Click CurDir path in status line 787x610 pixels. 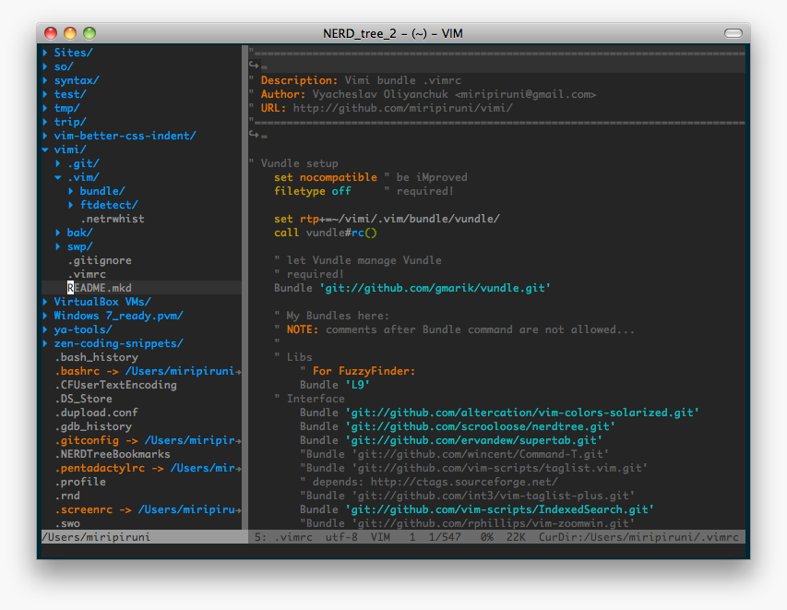tap(638, 537)
